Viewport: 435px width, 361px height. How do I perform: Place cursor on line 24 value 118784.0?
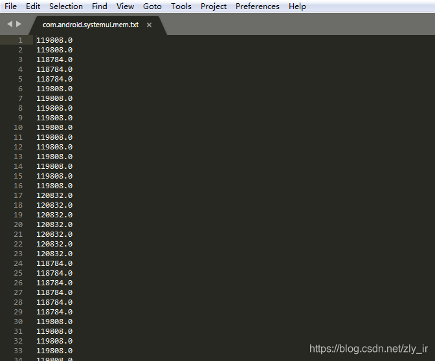pos(54,263)
